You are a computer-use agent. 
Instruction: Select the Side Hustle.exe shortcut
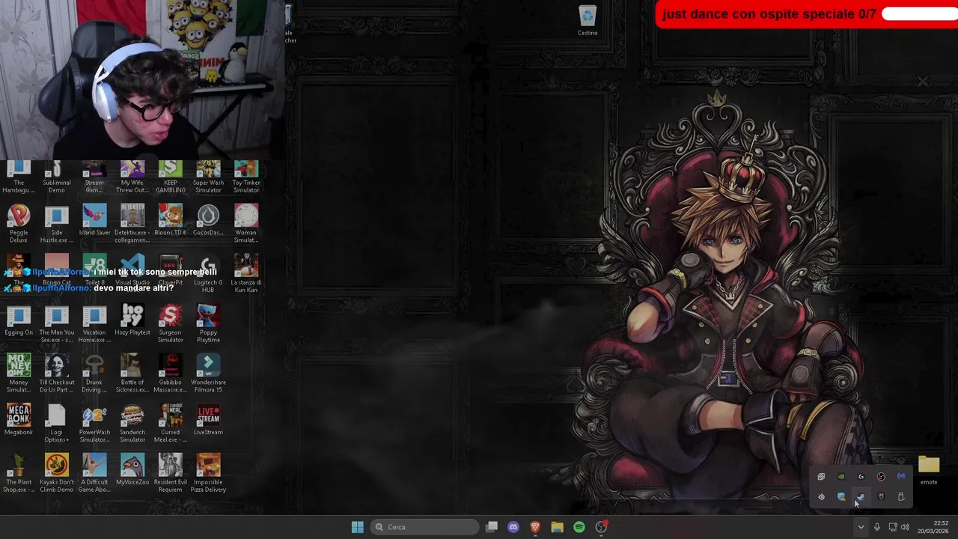(57, 223)
